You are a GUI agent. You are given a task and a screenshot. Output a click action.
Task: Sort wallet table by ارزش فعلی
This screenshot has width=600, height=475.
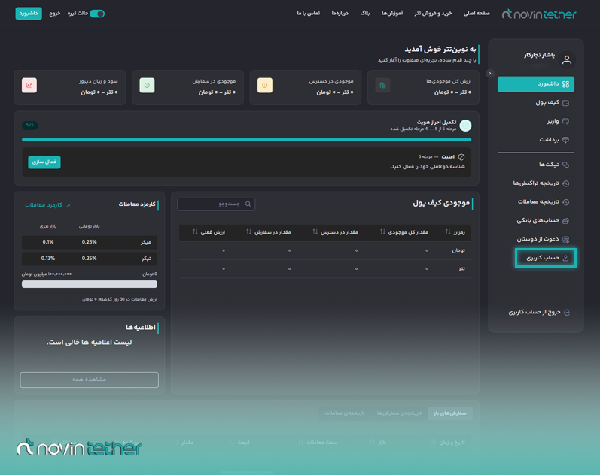point(209,232)
